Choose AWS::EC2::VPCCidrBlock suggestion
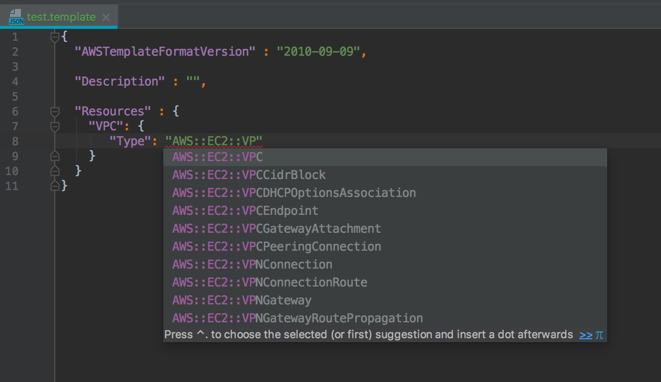 coord(385,175)
